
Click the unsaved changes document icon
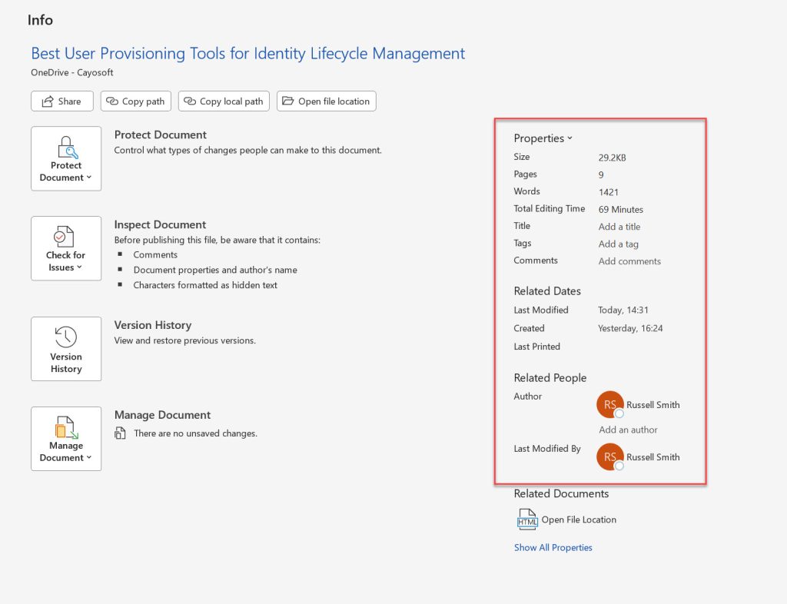click(120, 433)
